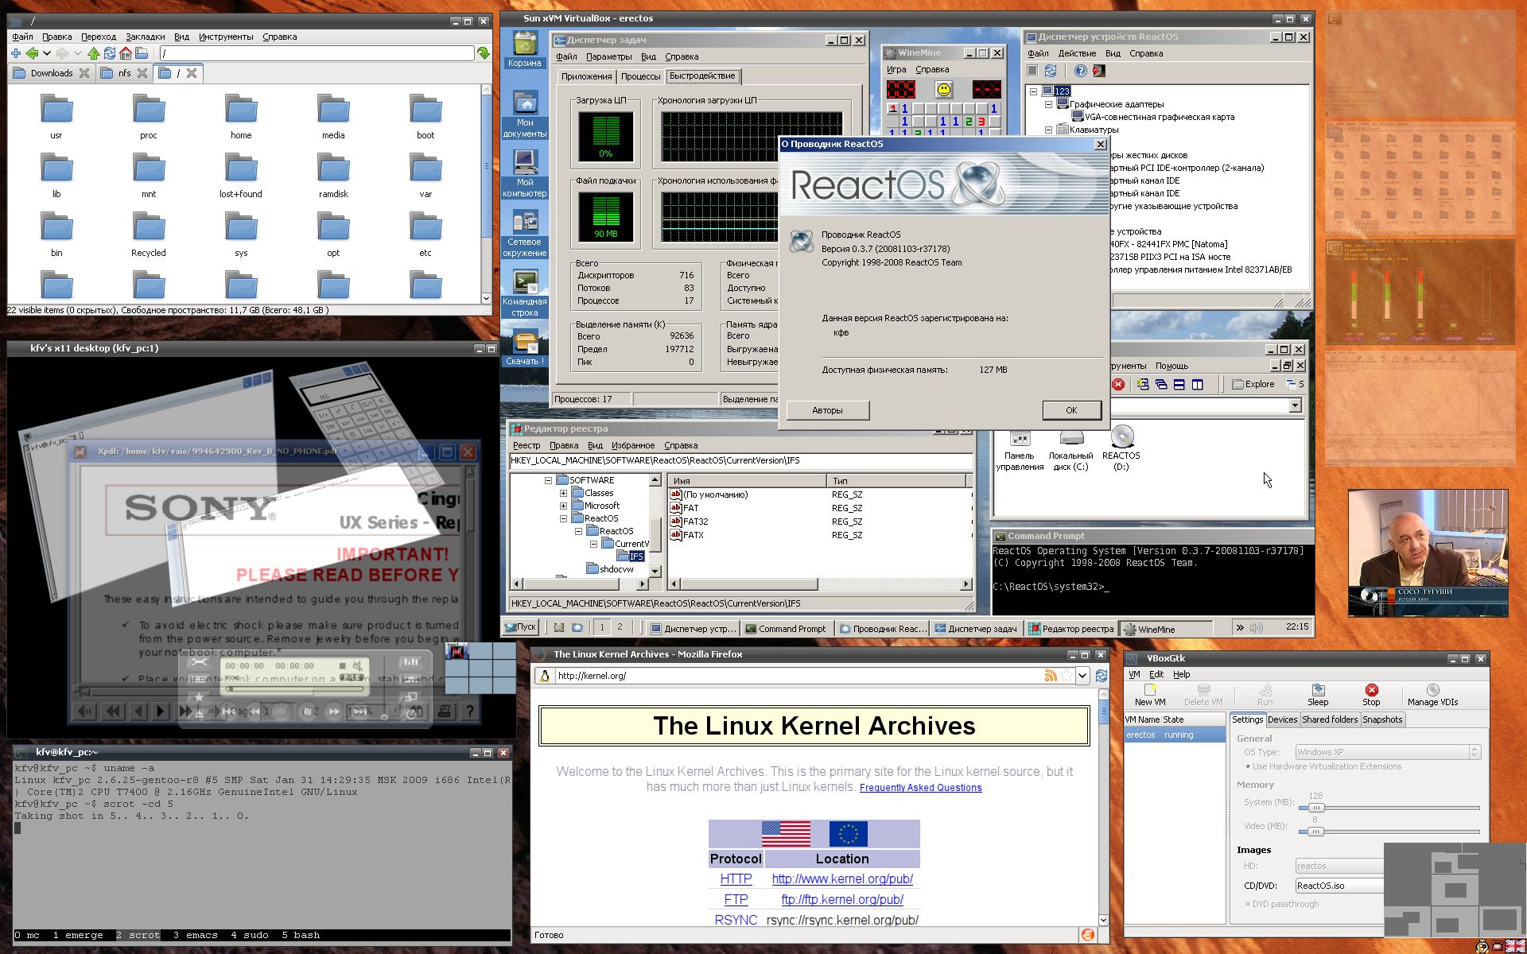Click refresh icon in Диспетчер устройств toolbar

tap(1050, 71)
